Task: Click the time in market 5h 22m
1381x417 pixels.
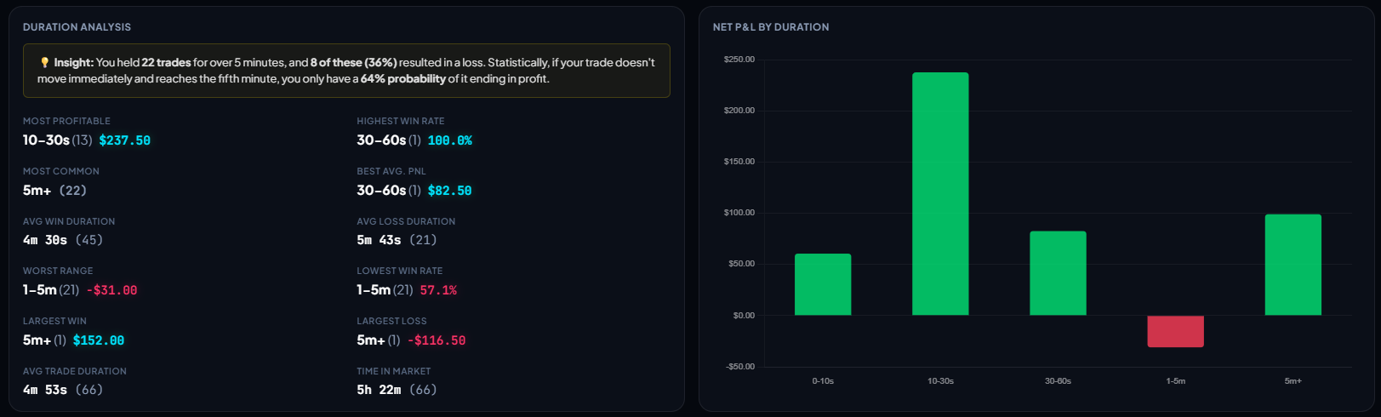Action: pos(379,390)
